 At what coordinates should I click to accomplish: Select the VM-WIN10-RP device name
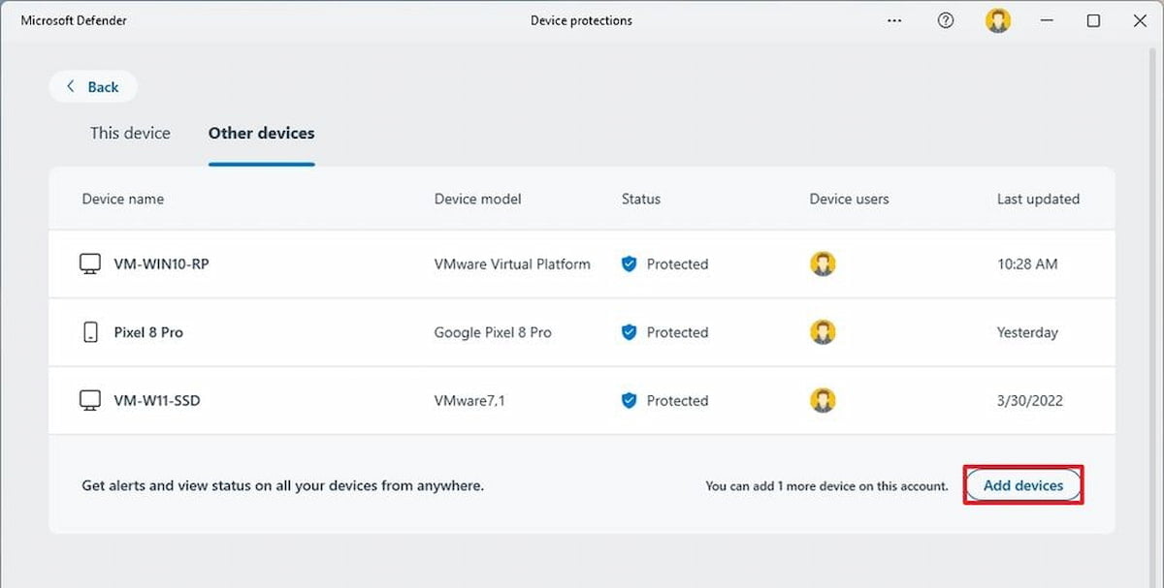coord(161,264)
